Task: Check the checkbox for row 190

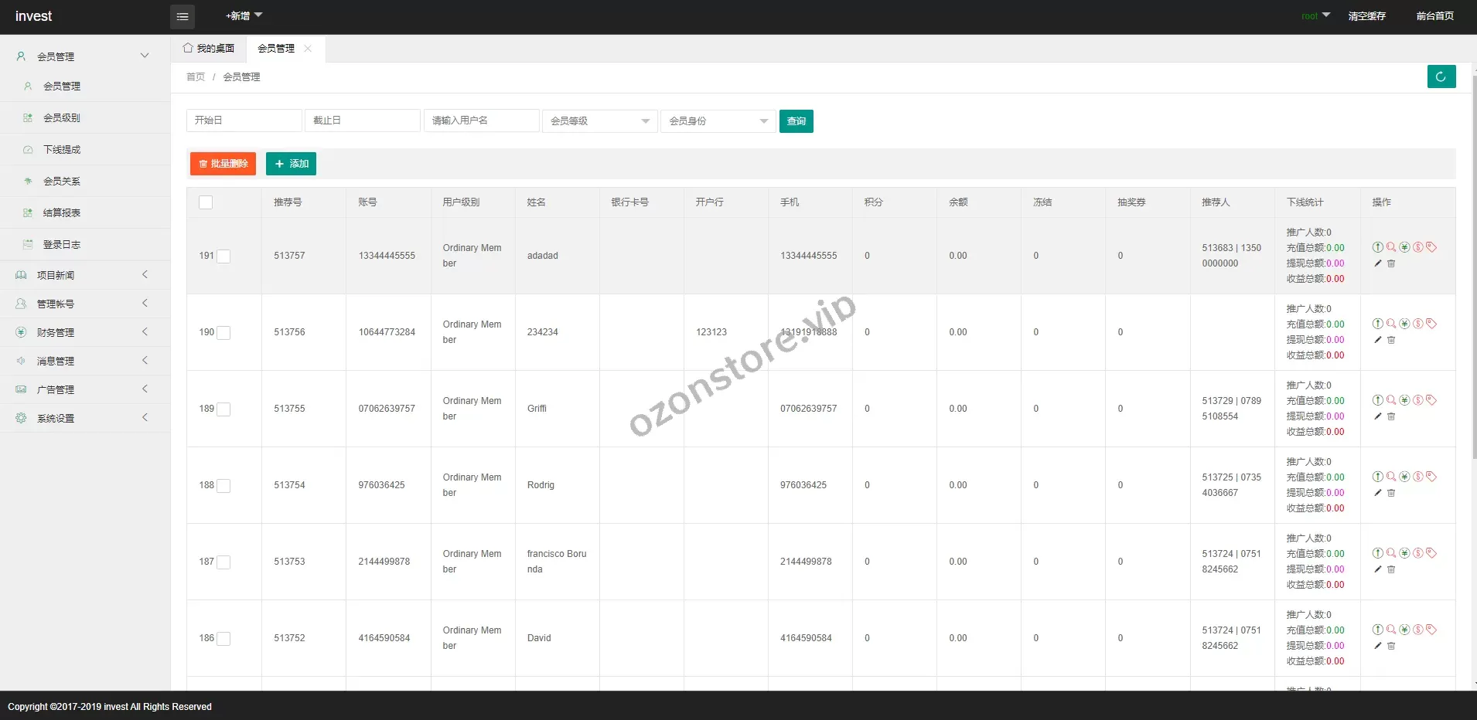Action: pyautogui.click(x=223, y=333)
